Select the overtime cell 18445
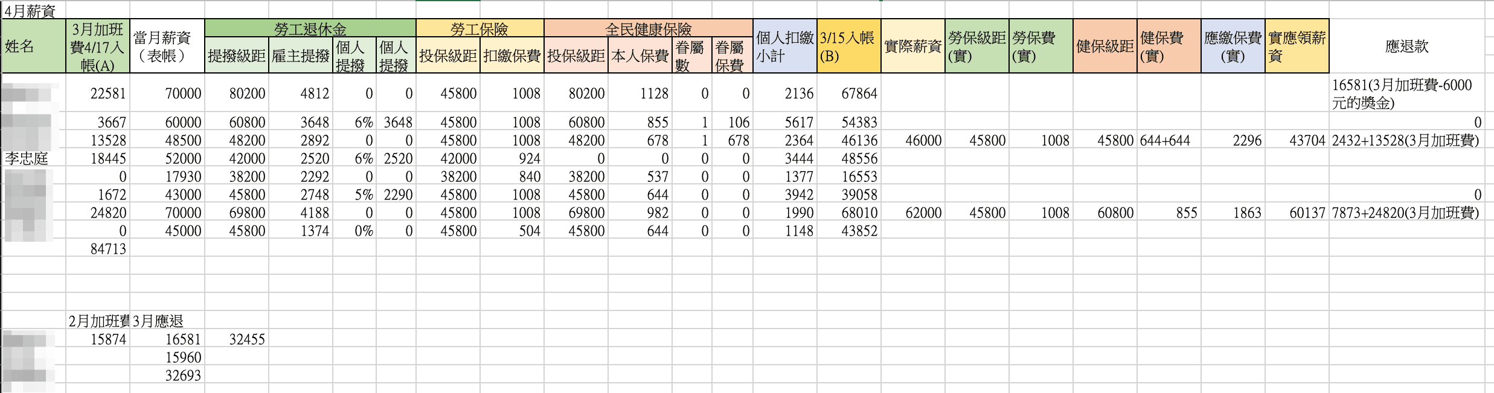Image resolution: width=1494 pixels, height=393 pixels. [98, 159]
